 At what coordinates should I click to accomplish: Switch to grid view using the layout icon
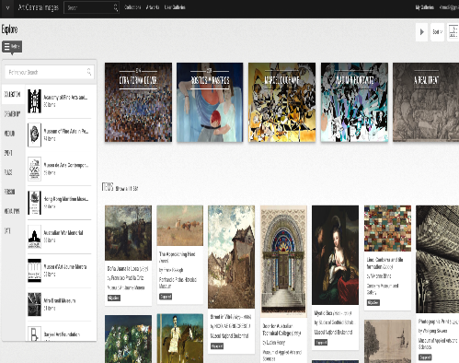click(x=453, y=32)
